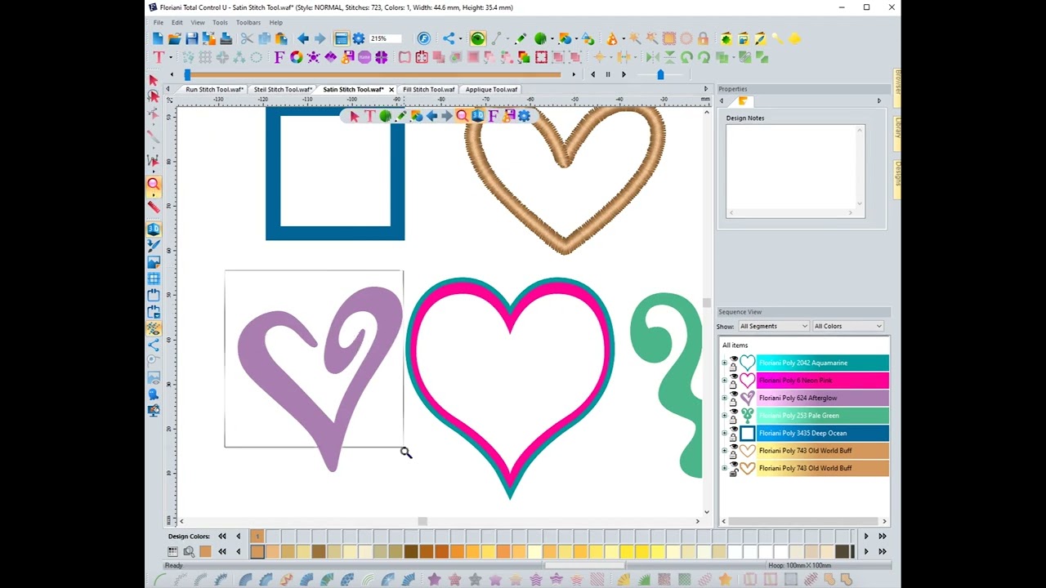This screenshot has width=1046, height=588.
Task: Toggle the lock on the Deep Ocean layer
Action: [733, 438]
